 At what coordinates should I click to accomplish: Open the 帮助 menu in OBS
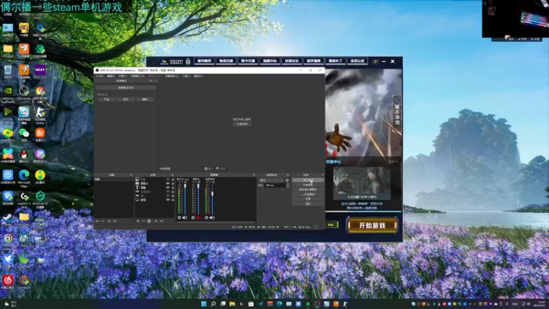coord(198,76)
